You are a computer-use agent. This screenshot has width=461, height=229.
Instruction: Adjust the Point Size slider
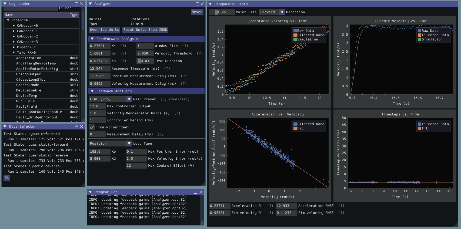pyautogui.click(x=222, y=12)
